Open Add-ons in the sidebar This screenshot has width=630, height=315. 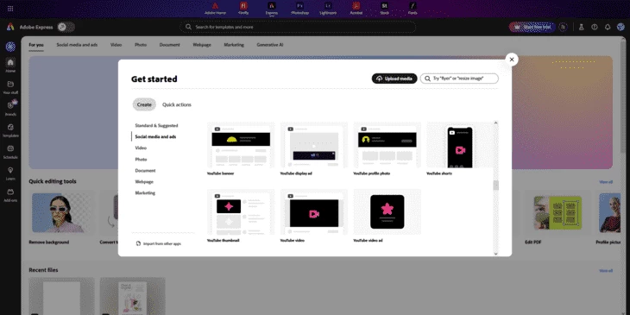pyautogui.click(x=10, y=195)
